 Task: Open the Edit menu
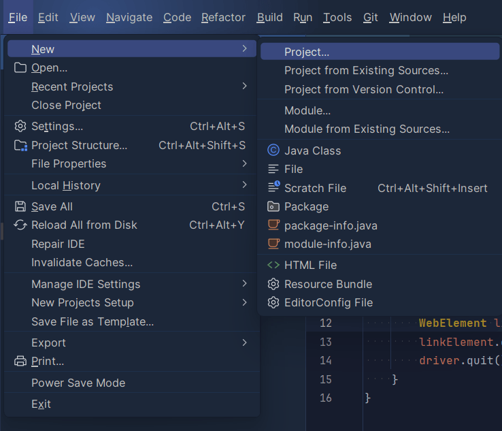coord(48,17)
